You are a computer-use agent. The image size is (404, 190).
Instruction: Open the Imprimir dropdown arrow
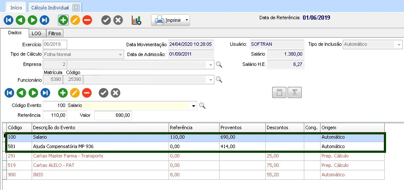(187, 20)
